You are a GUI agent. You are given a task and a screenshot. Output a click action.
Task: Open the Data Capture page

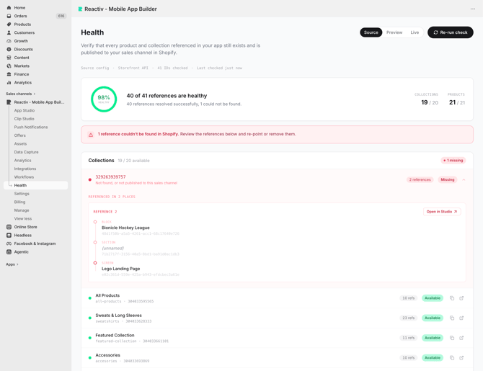click(26, 152)
